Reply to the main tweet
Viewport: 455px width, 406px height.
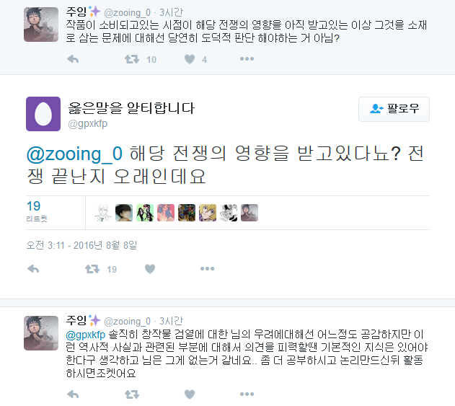pyautogui.click(x=33, y=269)
